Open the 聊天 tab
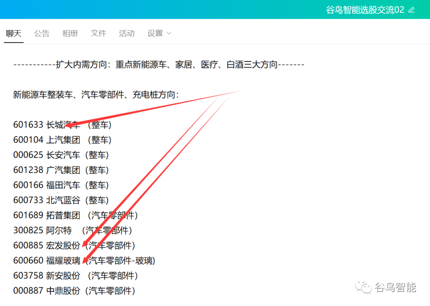This screenshot has width=430, height=306. (x=14, y=33)
